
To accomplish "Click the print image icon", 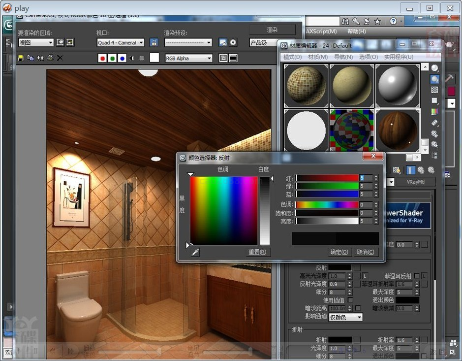I will point(50,58).
